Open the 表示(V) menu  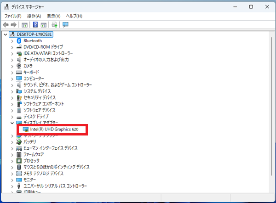pyautogui.click(x=54, y=16)
